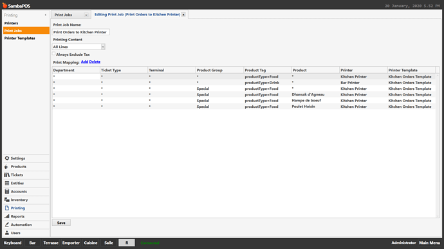Image resolution: width=444 pixels, height=249 pixels.
Task: Open the Users section
Action: pos(26,233)
